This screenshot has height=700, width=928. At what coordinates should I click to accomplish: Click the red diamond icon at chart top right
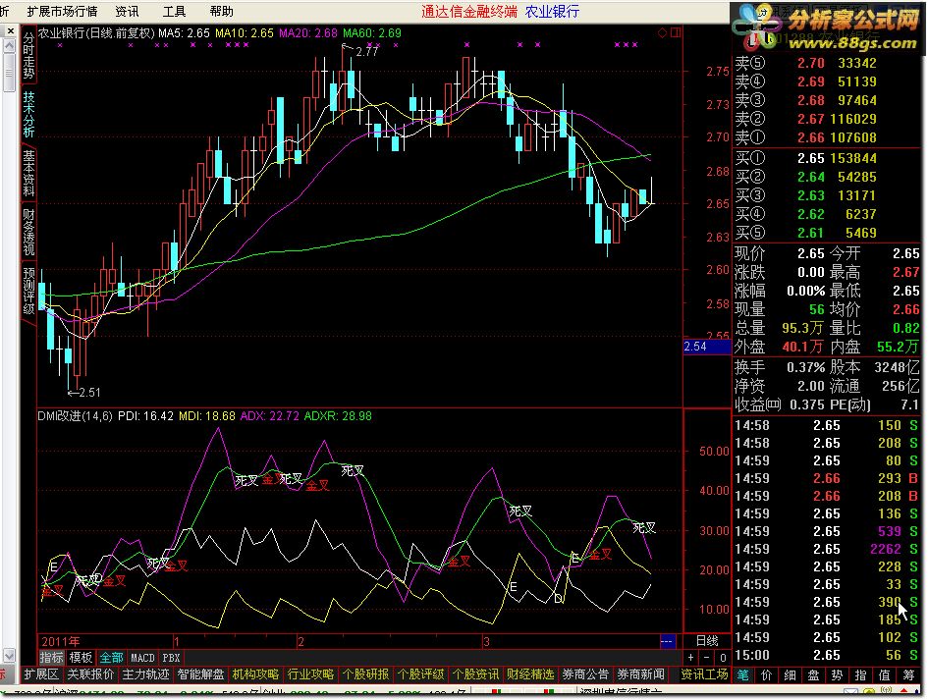[x=662, y=33]
